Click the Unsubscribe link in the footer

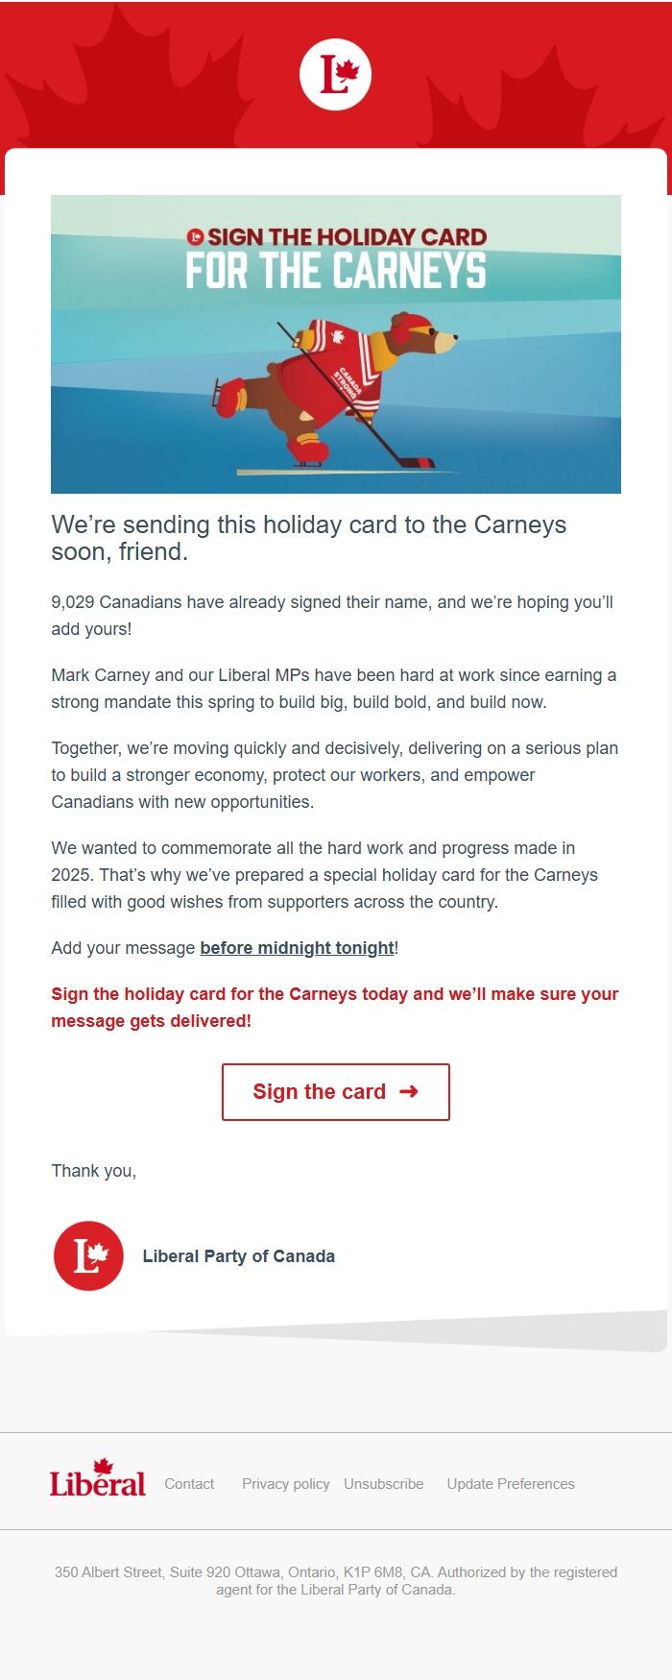[x=384, y=1484]
